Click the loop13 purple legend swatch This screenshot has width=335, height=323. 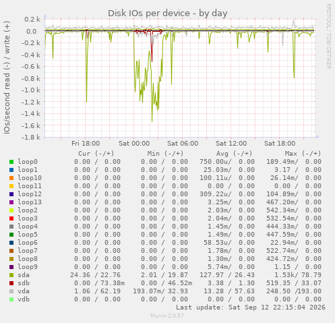11,202
